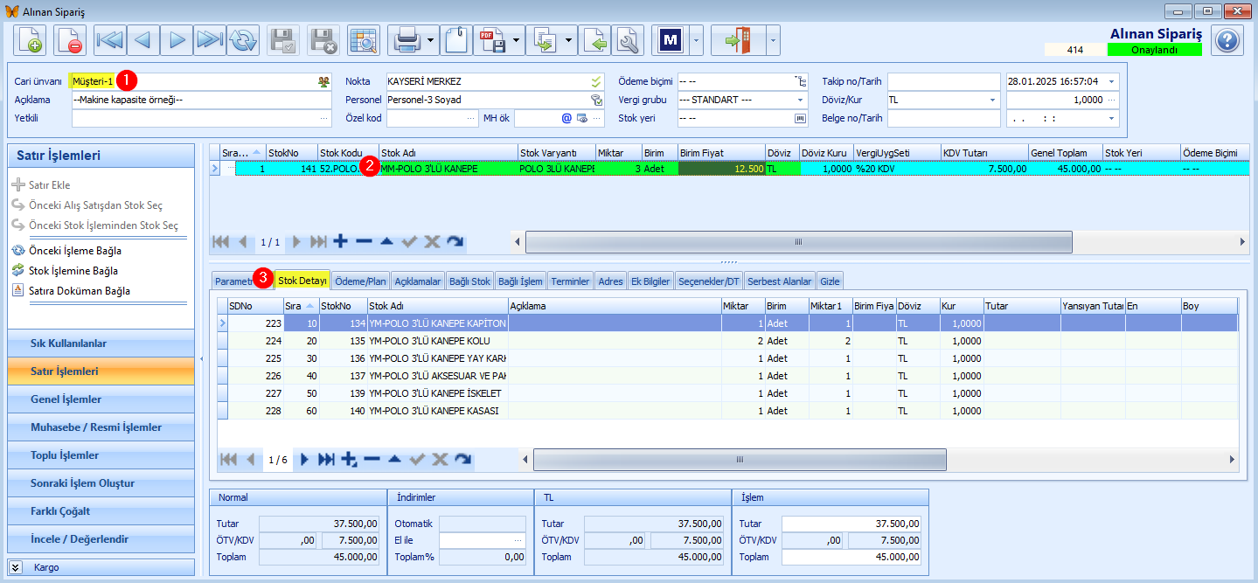
Task: Go to the next order record
Action: click(177, 40)
